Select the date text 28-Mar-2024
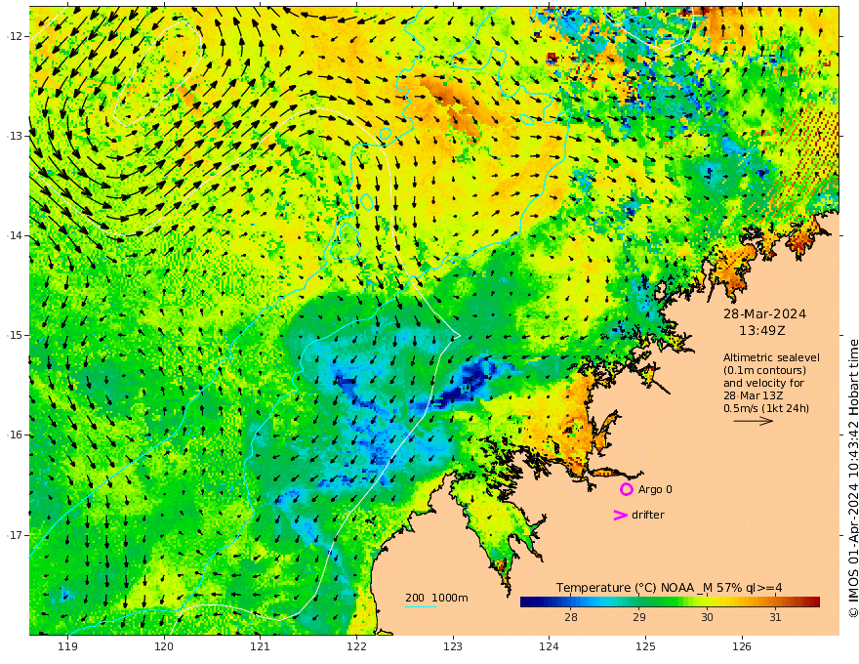The height and width of the screenshot is (664, 859). [764, 314]
